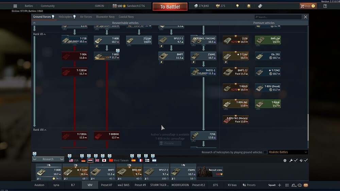
Task: Open the Realistic Battles mode dropdown
Action: [288, 152]
